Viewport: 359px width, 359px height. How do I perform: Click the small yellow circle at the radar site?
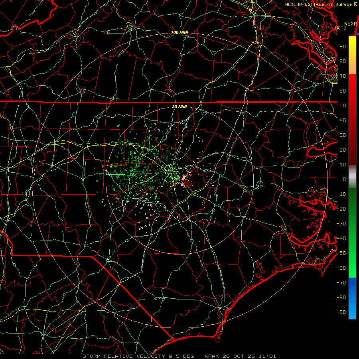(x=169, y=169)
